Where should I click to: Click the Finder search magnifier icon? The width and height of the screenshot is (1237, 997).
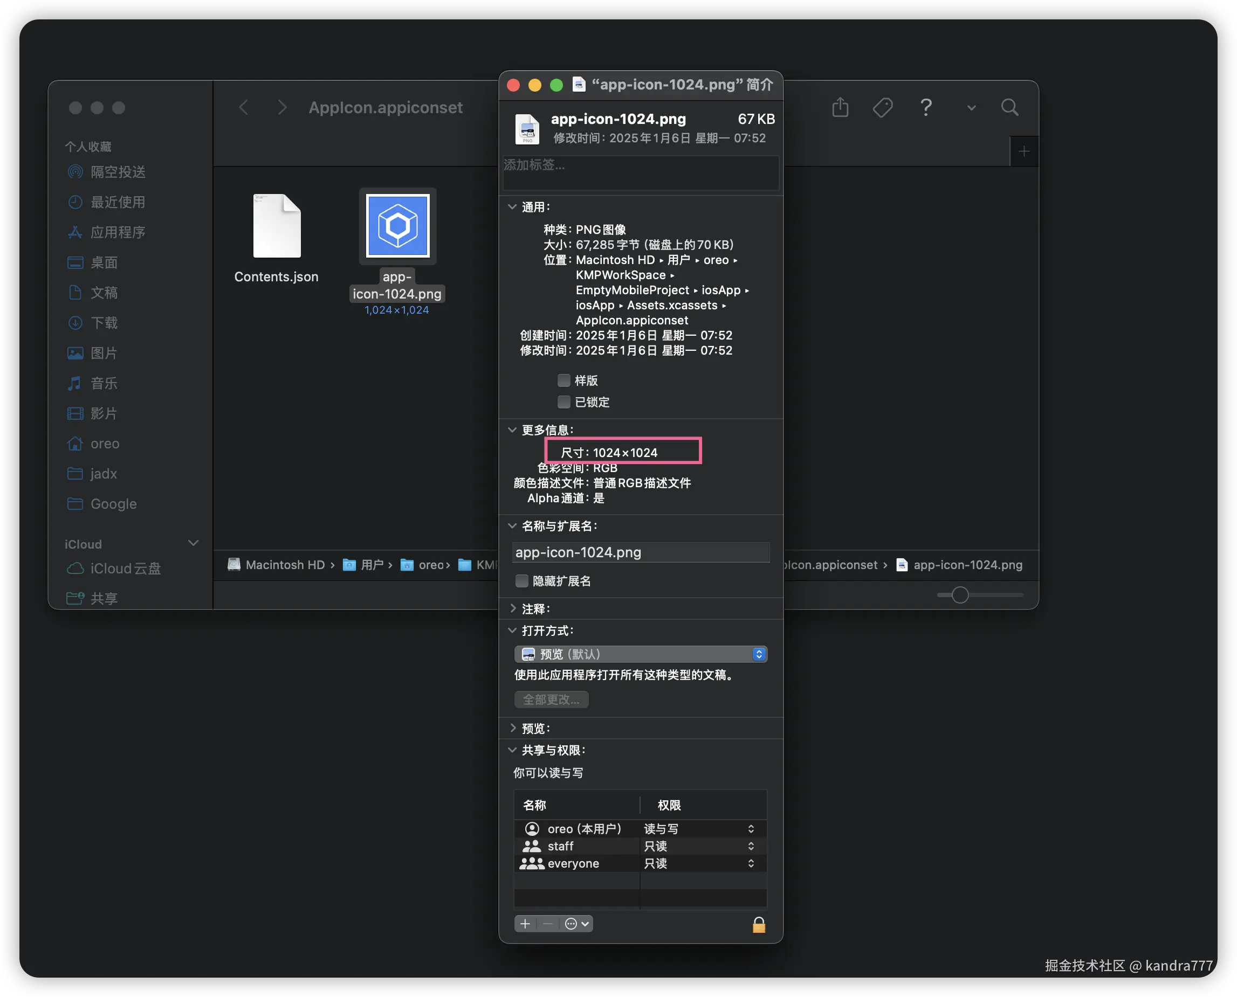[x=1009, y=107]
